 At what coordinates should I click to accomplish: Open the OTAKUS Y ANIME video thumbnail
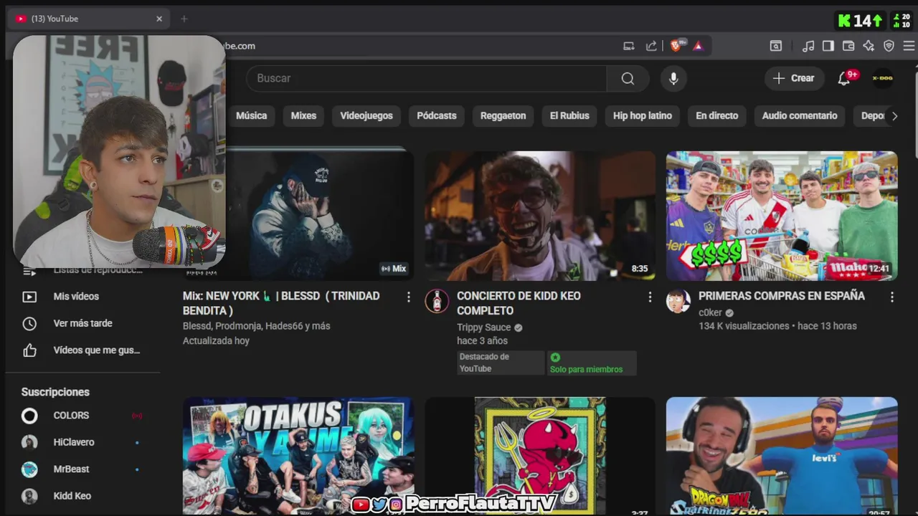[x=298, y=456]
